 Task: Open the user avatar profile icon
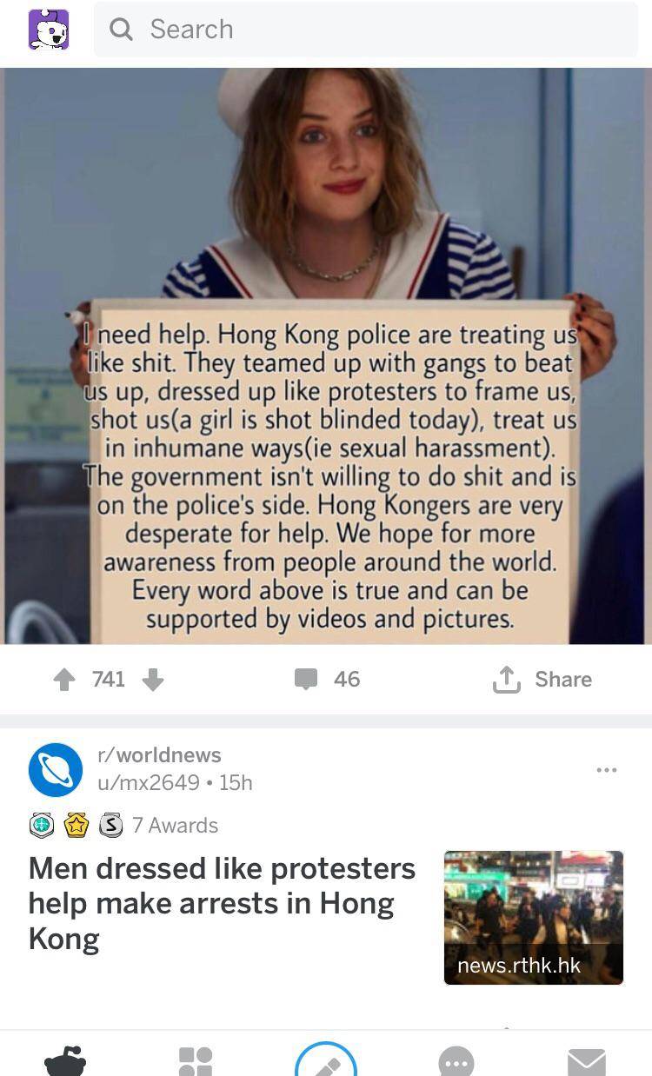click(x=49, y=30)
